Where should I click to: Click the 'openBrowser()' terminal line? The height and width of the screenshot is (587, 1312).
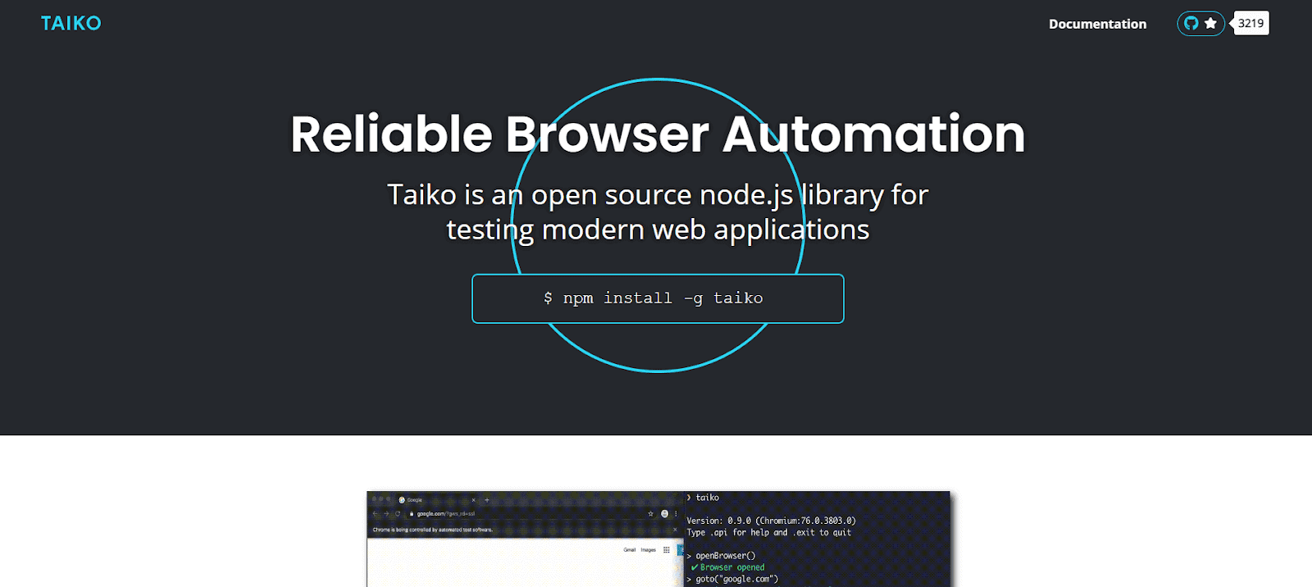[x=721, y=556]
